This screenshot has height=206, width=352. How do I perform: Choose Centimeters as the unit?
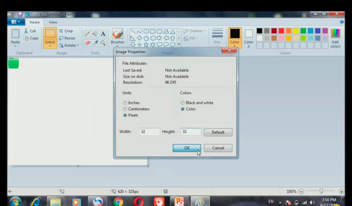tap(125, 109)
